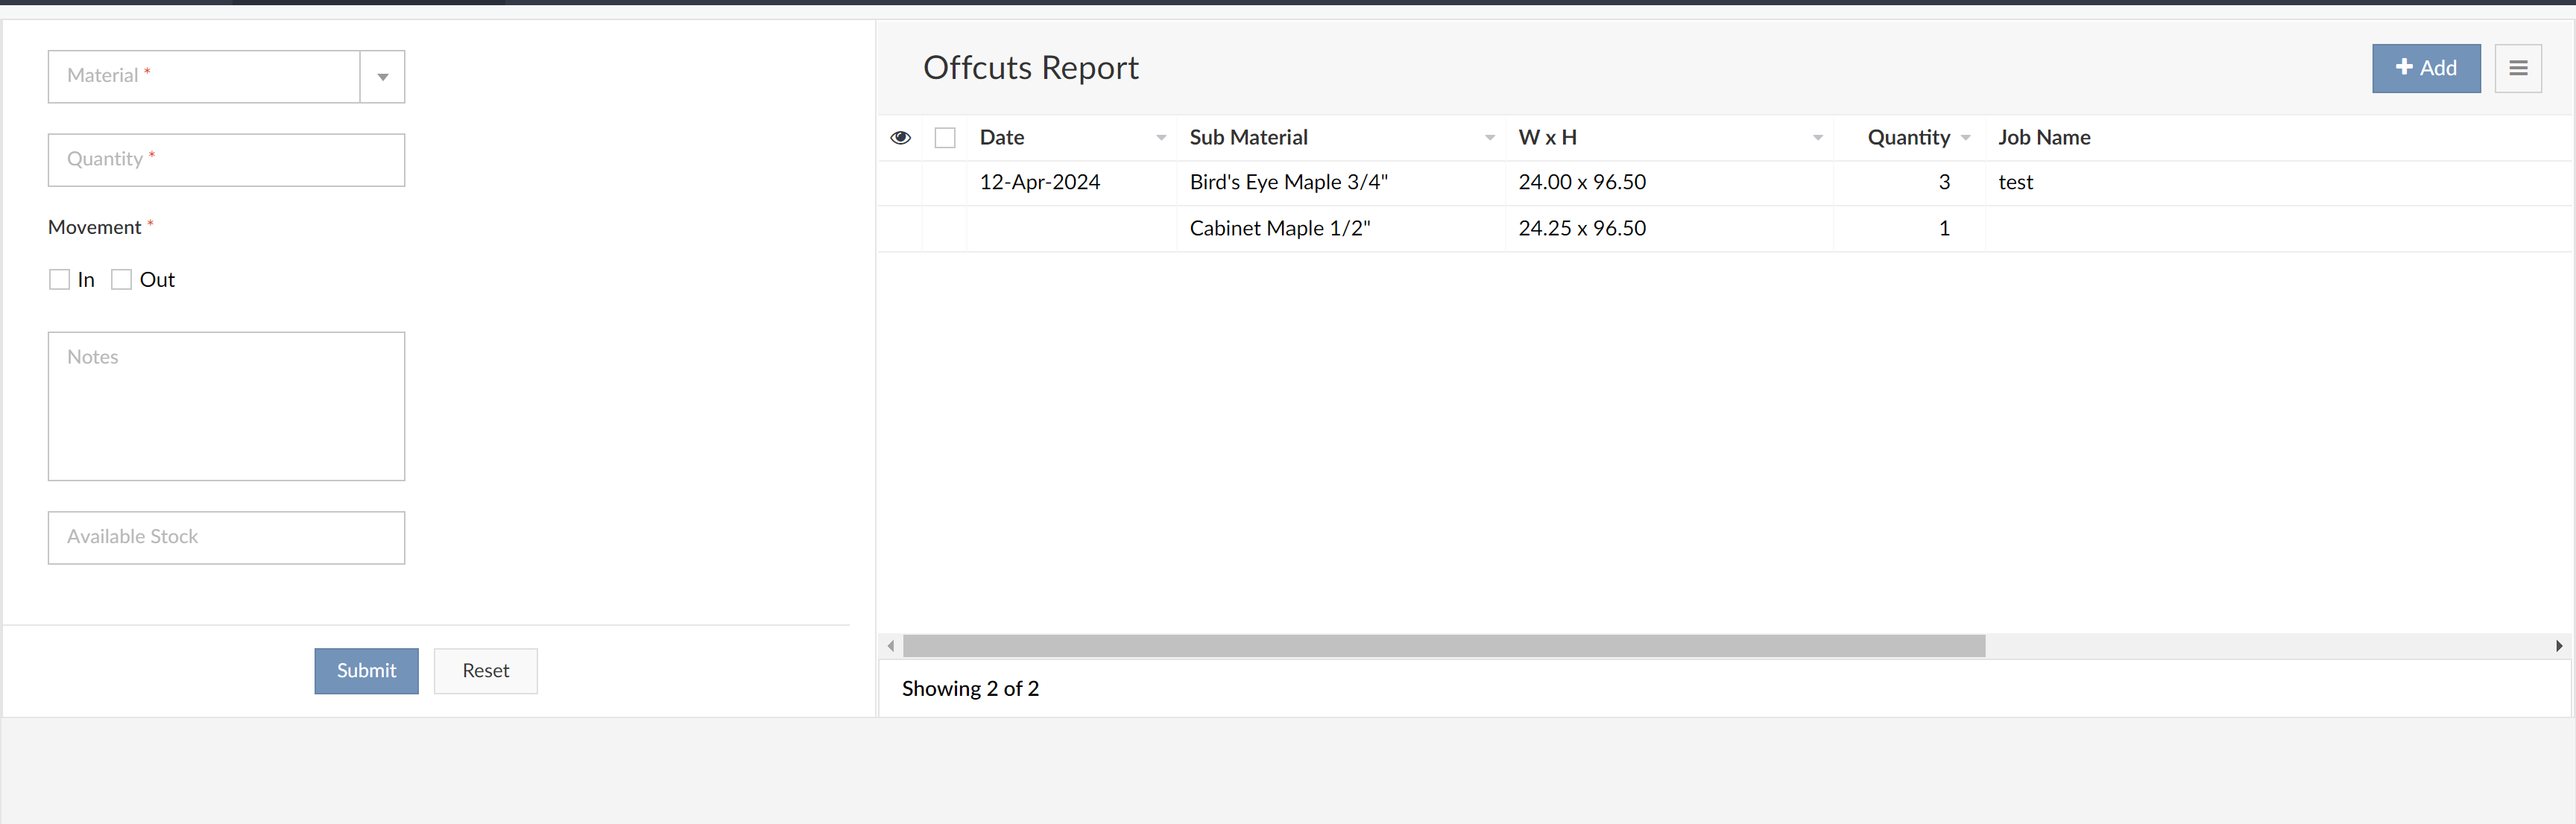The width and height of the screenshot is (2576, 824).
Task: Click inside the Notes text area
Action: [x=226, y=405]
